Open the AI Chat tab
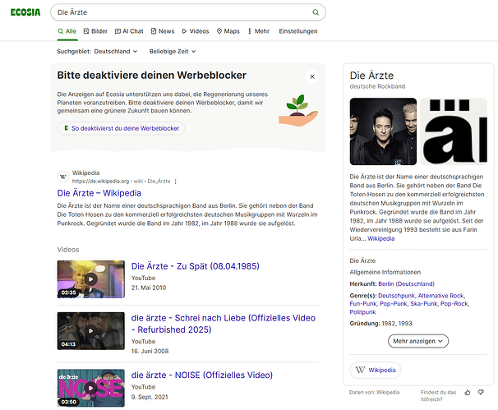This screenshot has height=410, width=498. click(x=129, y=31)
